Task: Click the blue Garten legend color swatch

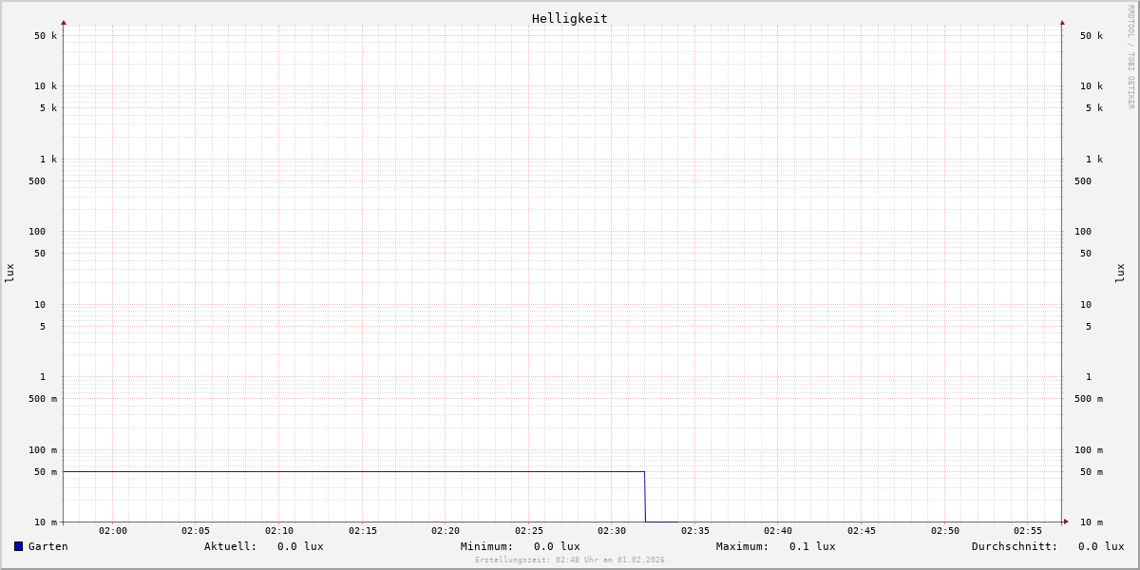Action: tap(18, 546)
